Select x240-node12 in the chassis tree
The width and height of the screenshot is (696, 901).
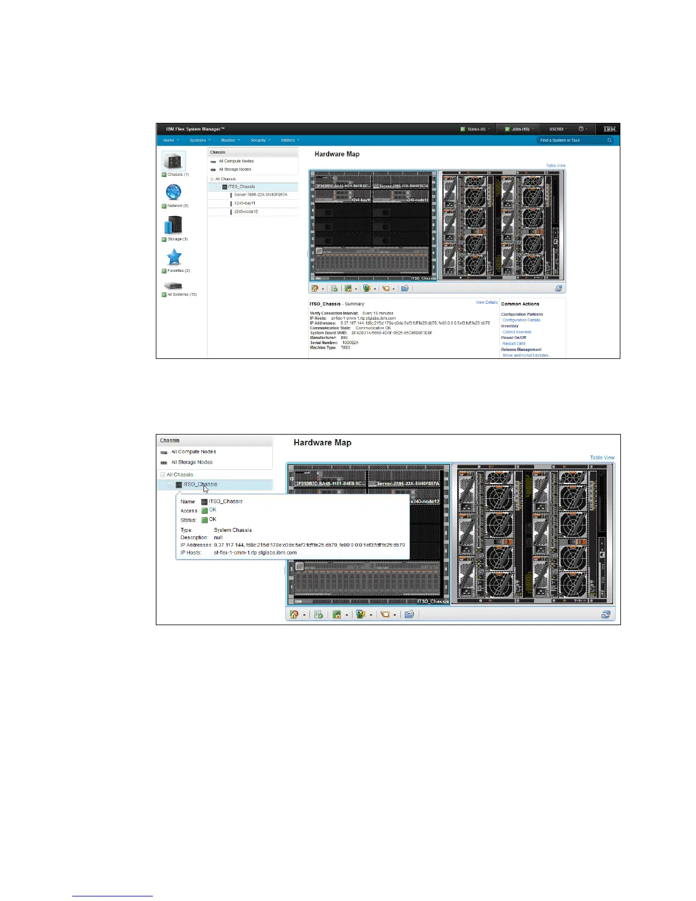(x=246, y=212)
